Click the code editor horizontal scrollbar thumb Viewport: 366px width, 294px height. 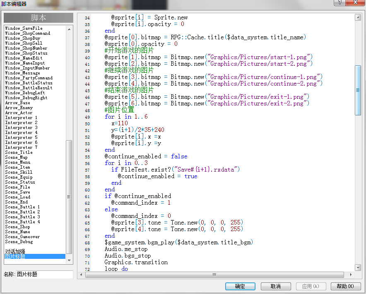click(214, 275)
